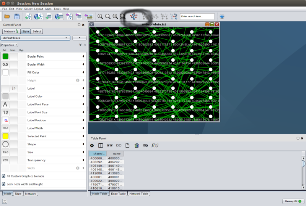Image resolution: width=306 pixels, height=206 pixels.
Task: Switch to Control Panel Network tab
Action: [x=11, y=31]
